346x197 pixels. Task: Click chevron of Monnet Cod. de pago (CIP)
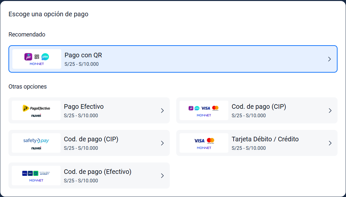(330, 110)
